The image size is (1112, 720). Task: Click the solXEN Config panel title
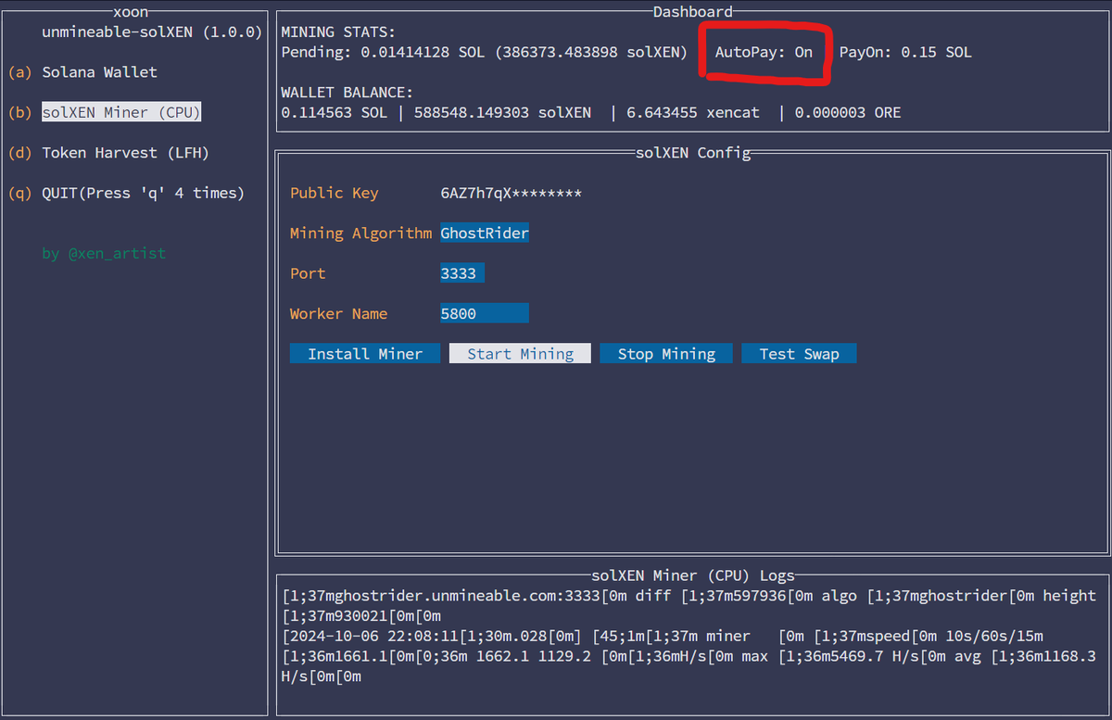pos(693,152)
